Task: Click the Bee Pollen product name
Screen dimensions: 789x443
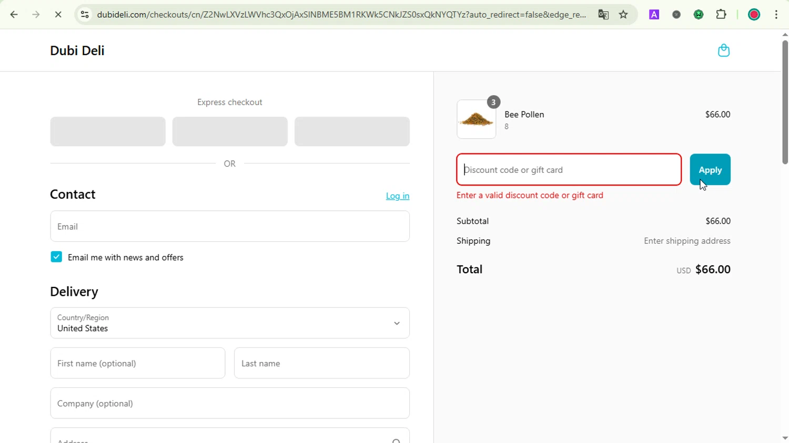Action: point(524,115)
